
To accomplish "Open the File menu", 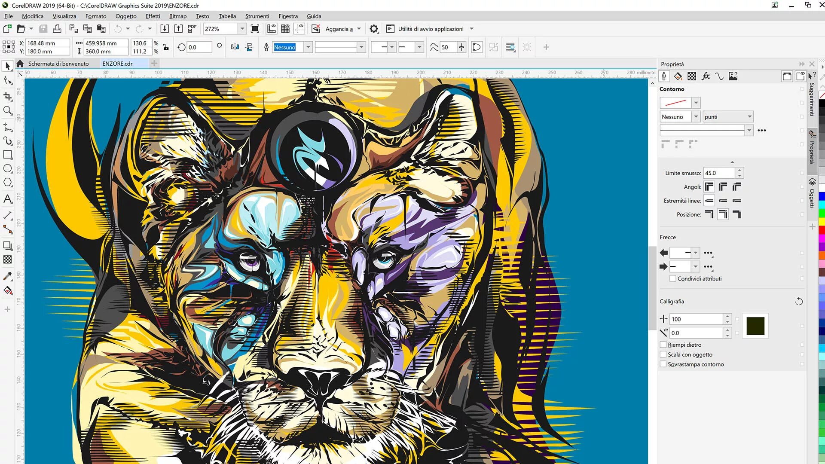I will click(9, 16).
